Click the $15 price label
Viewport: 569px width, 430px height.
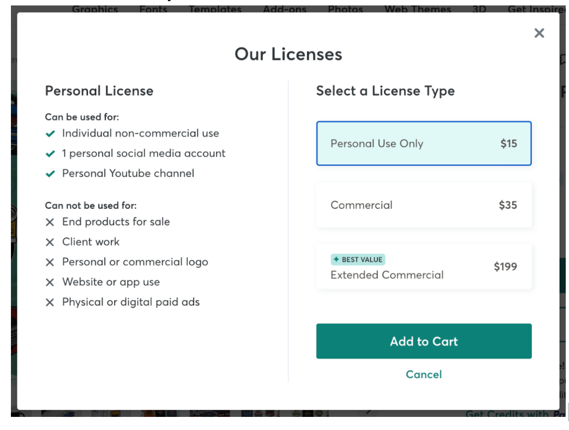tap(509, 144)
